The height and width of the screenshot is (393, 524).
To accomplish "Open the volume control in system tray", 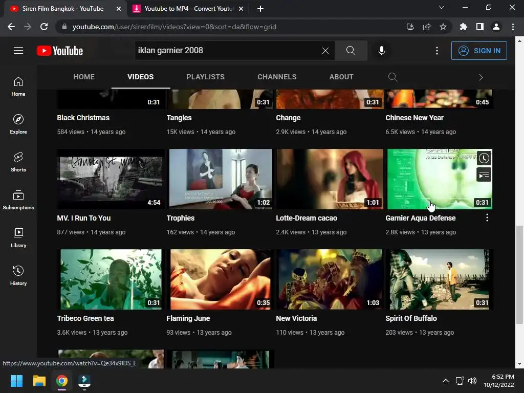I will tap(472, 381).
